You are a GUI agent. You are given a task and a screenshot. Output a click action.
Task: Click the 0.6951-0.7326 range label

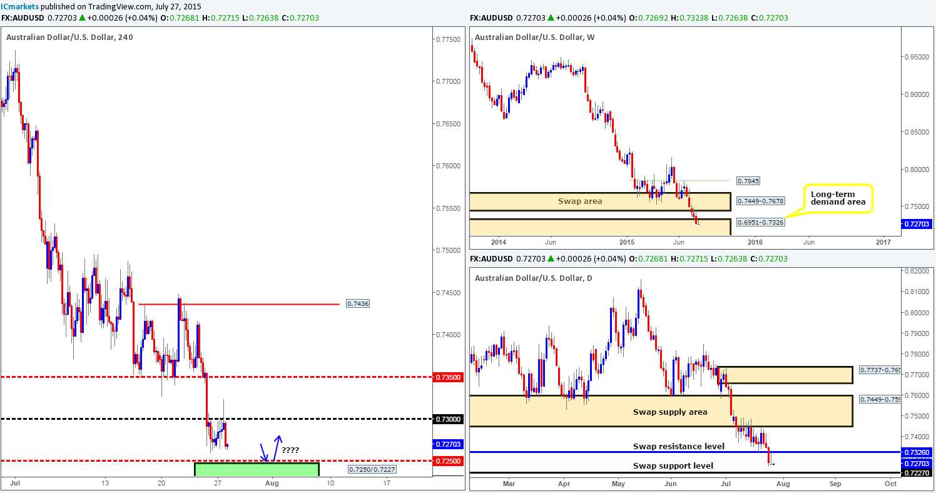click(761, 221)
